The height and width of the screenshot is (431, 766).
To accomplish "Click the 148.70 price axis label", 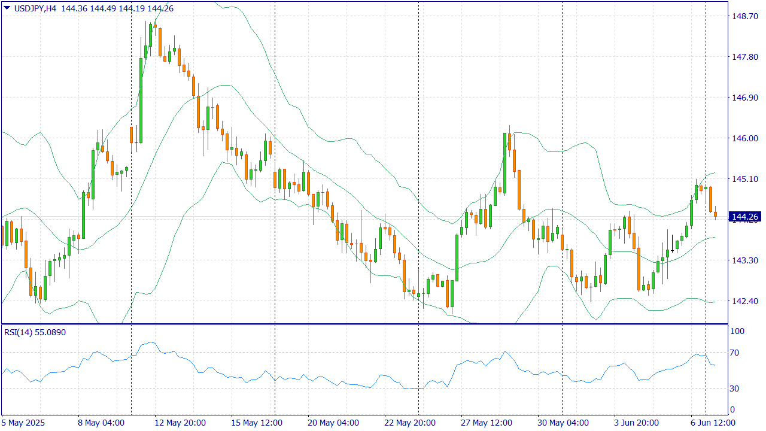I will click(746, 16).
